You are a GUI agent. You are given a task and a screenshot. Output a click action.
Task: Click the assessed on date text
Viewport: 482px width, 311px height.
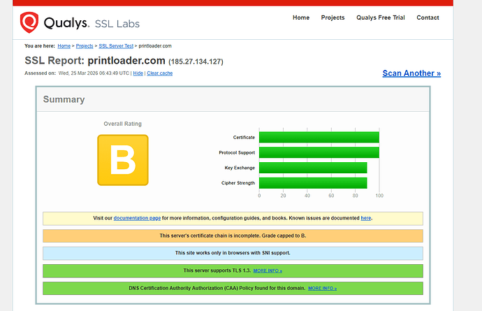point(94,73)
